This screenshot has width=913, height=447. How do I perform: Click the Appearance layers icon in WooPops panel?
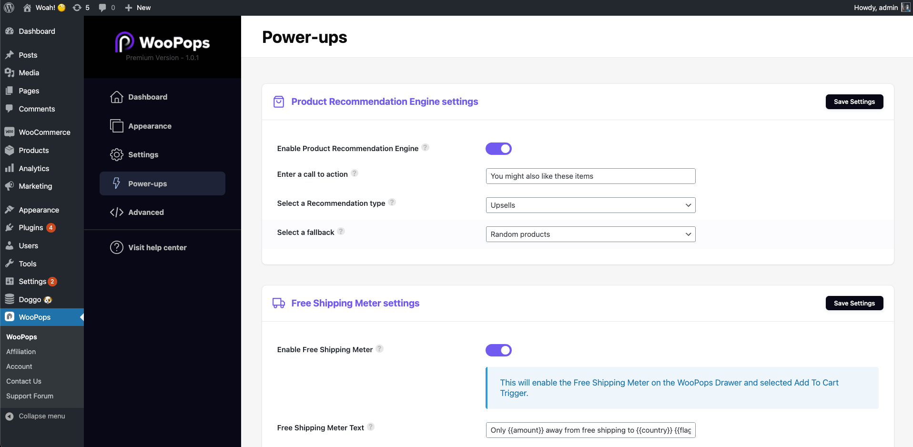tap(117, 126)
